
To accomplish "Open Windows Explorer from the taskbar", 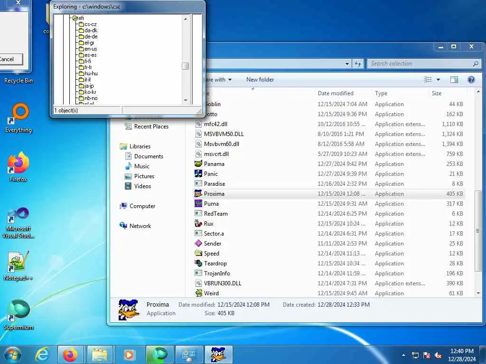I will pyautogui.click(x=100, y=355).
